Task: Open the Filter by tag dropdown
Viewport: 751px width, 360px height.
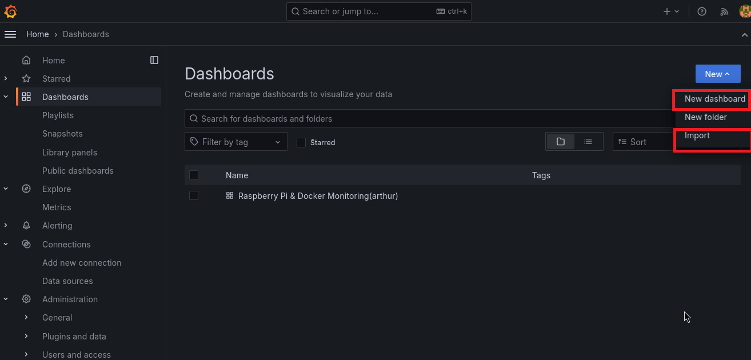Action: tap(235, 142)
